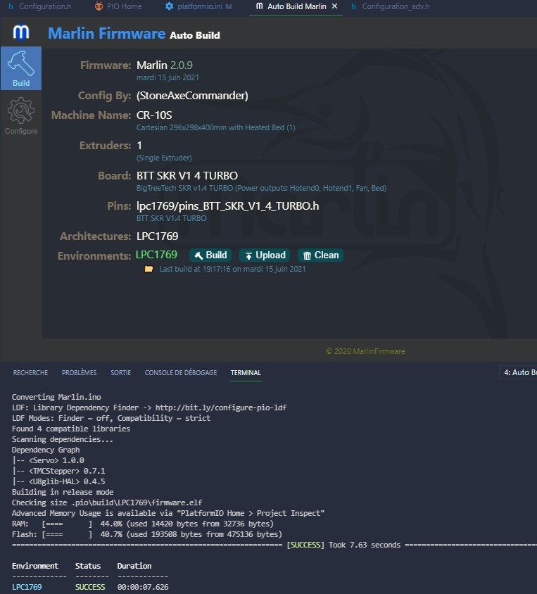Click the Marlin M logo icon
Screen dimensions: 537x594
[x=21, y=32]
